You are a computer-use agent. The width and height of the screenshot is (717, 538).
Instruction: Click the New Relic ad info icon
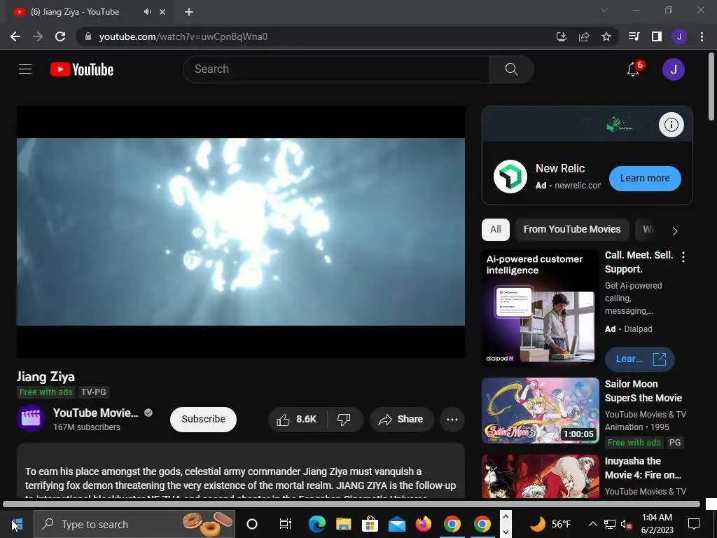[x=671, y=125]
